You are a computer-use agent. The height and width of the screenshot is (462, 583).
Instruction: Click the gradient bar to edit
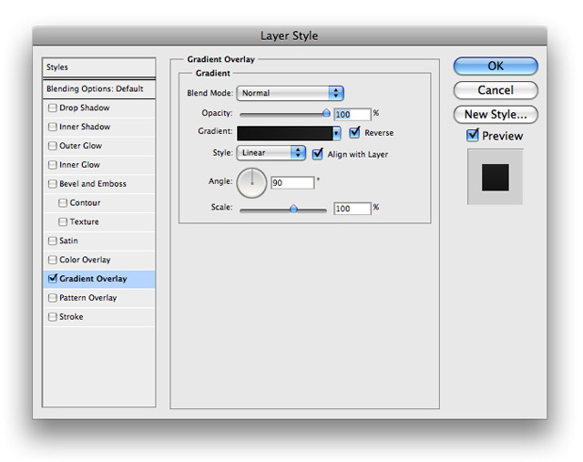(x=285, y=133)
